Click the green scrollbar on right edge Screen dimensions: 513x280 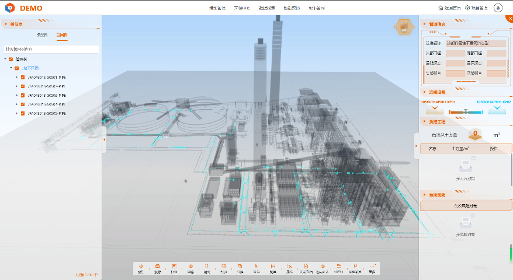(x=511, y=255)
